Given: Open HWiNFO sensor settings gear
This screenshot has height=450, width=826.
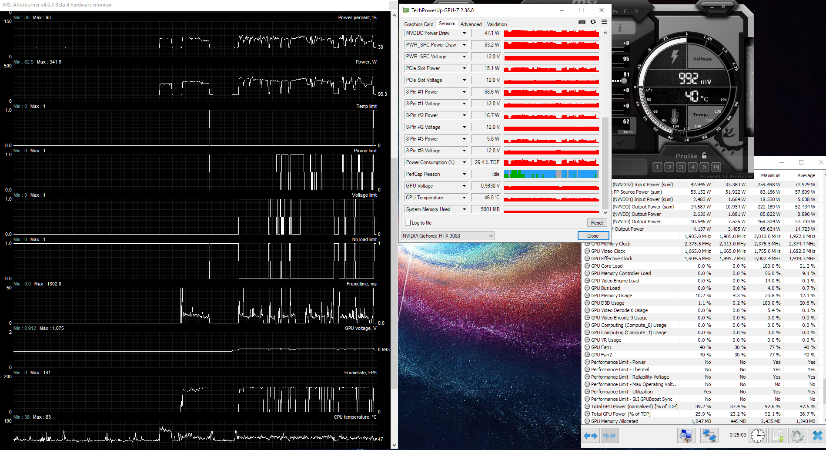Looking at the screenshot, I should [797, 436].
